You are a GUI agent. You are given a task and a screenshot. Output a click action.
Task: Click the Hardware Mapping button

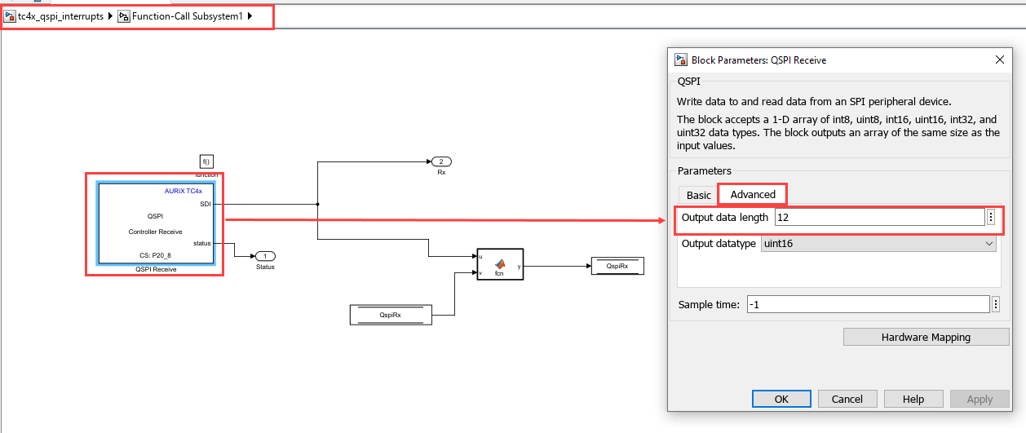point(926,337)
